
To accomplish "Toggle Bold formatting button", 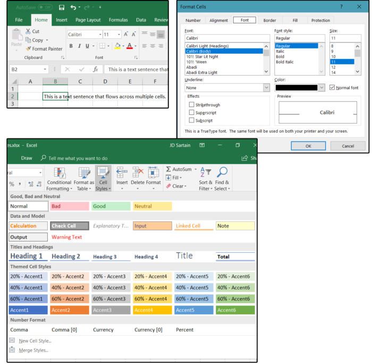I will click(71, 46).
